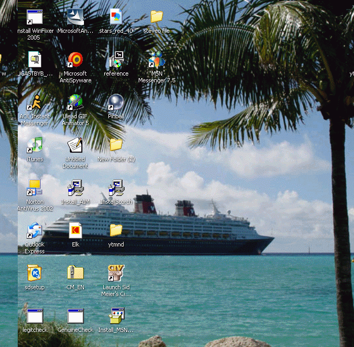Open the CM_EN zipped folder
Screen dimensions: 354x347
(76, 273)
